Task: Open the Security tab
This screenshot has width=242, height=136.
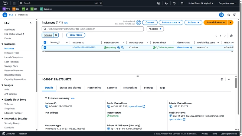Action: point(112,88)
